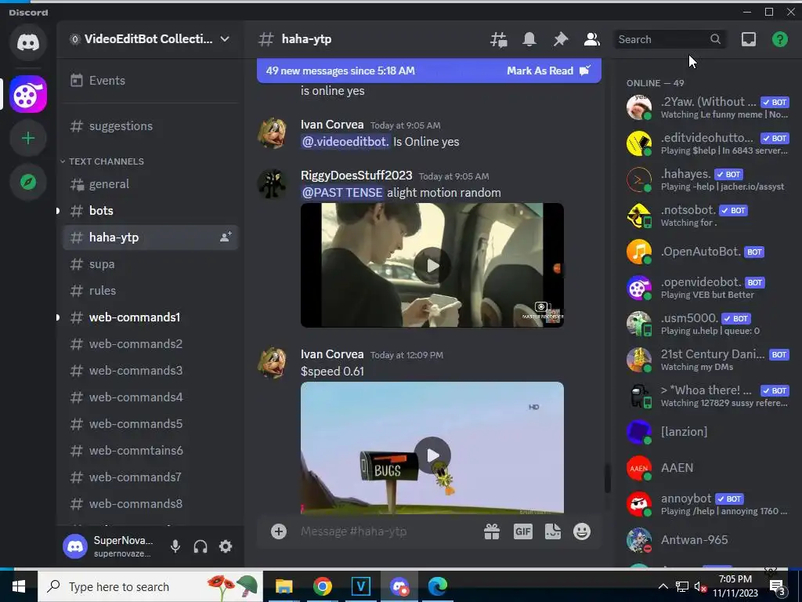The image size is (802, 602).
Task: Toggle headphones deafen
Action: point(200,546)
